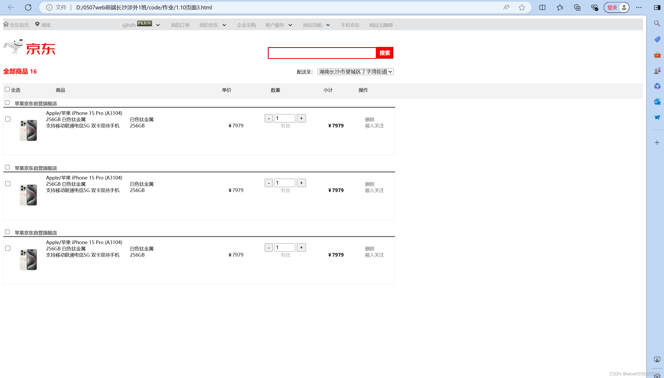Open Outlook icon in Edge sidebar
Screen dimensions: 664x378
pos(657,102)
